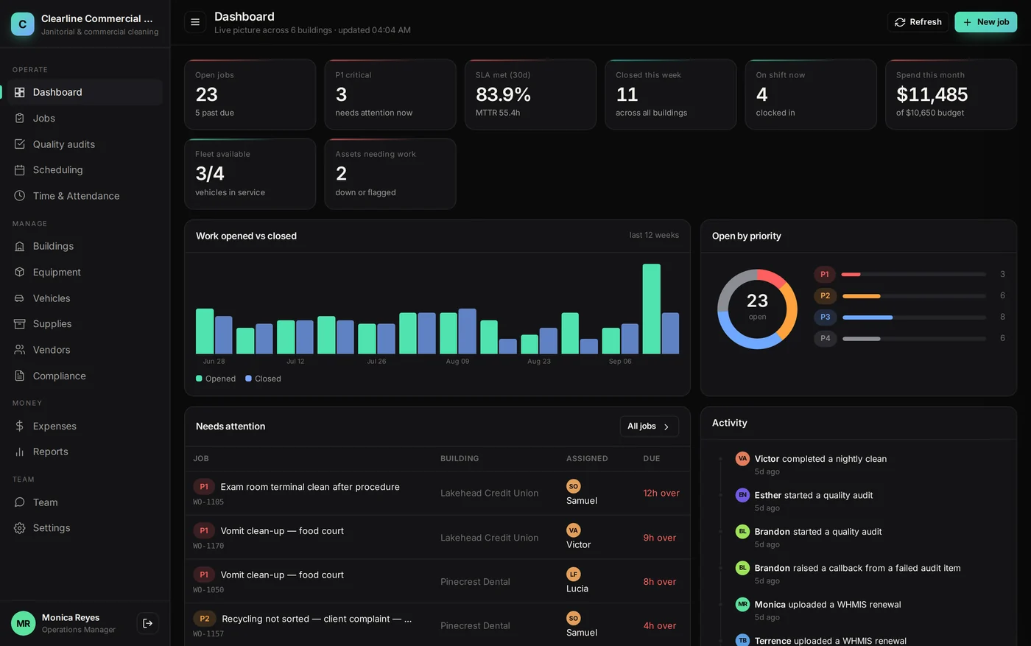Click the P1 red priority progress bar
This screenshot has width=1031, height=646.
(x=914, y=274)
